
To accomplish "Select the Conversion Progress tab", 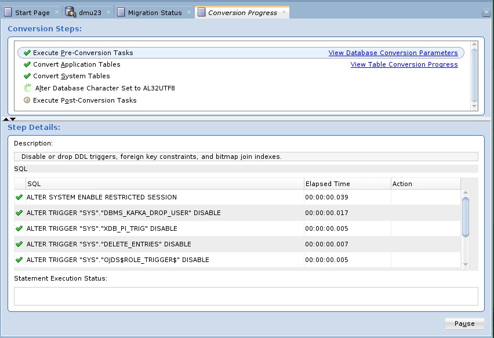I will 242,13.
